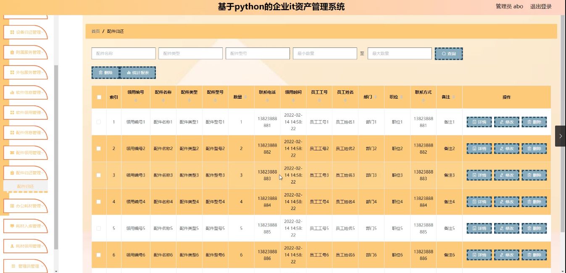This screenshot has height=273, width=566.
Task: Click the 软件信息管理 bar-chart icon
Action: coord(12,92)
